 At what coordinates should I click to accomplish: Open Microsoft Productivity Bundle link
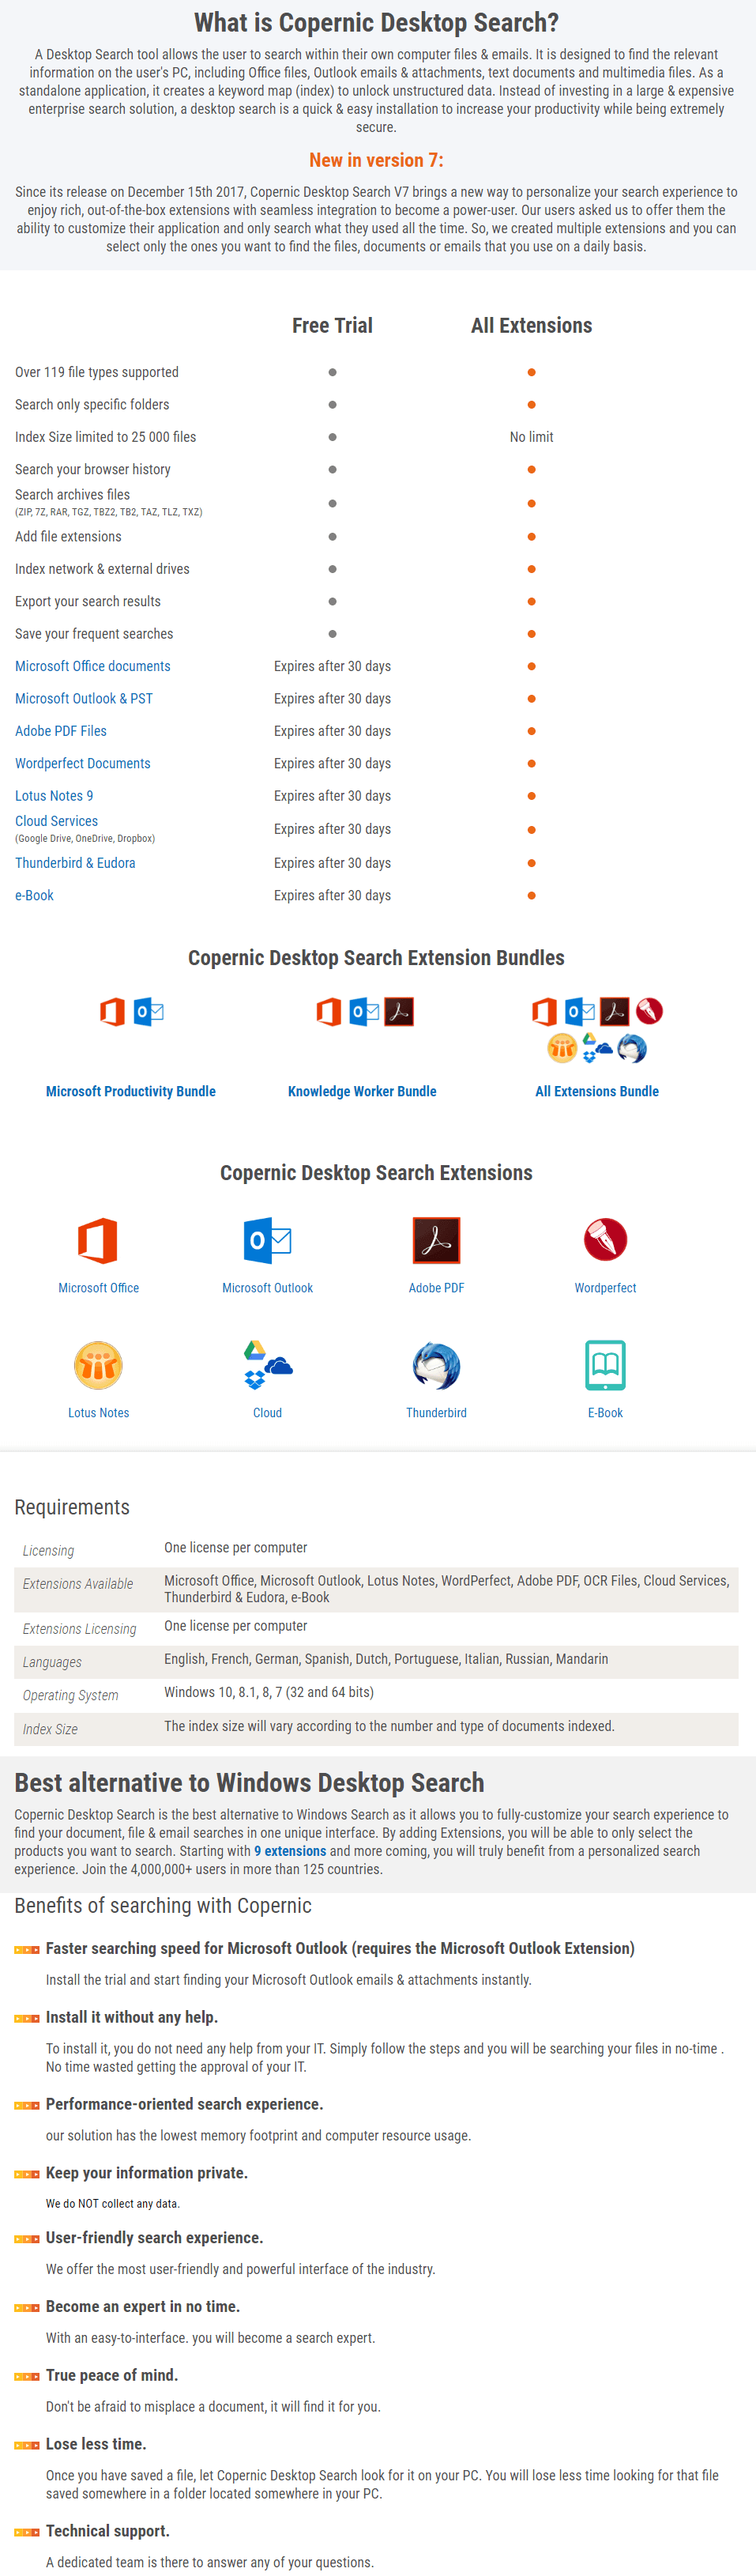130,1091
